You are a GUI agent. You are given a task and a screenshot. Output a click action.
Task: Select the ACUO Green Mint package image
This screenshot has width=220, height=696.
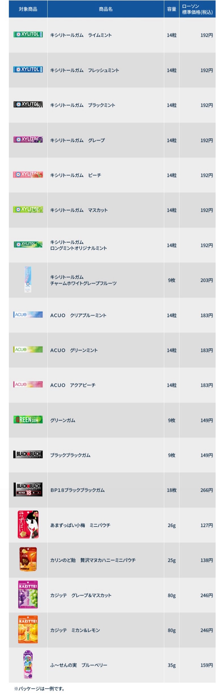pyautogui.click(x=28, y=349)
